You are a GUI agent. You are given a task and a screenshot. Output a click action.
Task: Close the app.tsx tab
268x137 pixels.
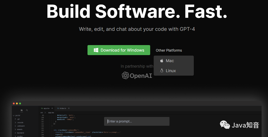[52, 108]
